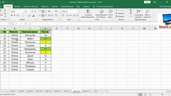Increase font size with the large A icon

[32, 11]
